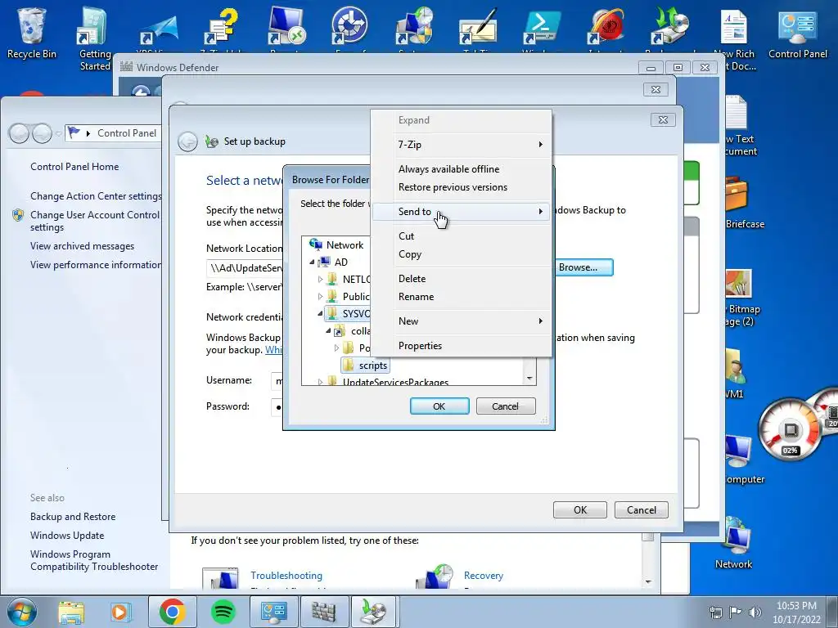The height and width of the screenshot is (628, 838).
Task: Click the Action Center flag tray icon
Action: point(736,612)
